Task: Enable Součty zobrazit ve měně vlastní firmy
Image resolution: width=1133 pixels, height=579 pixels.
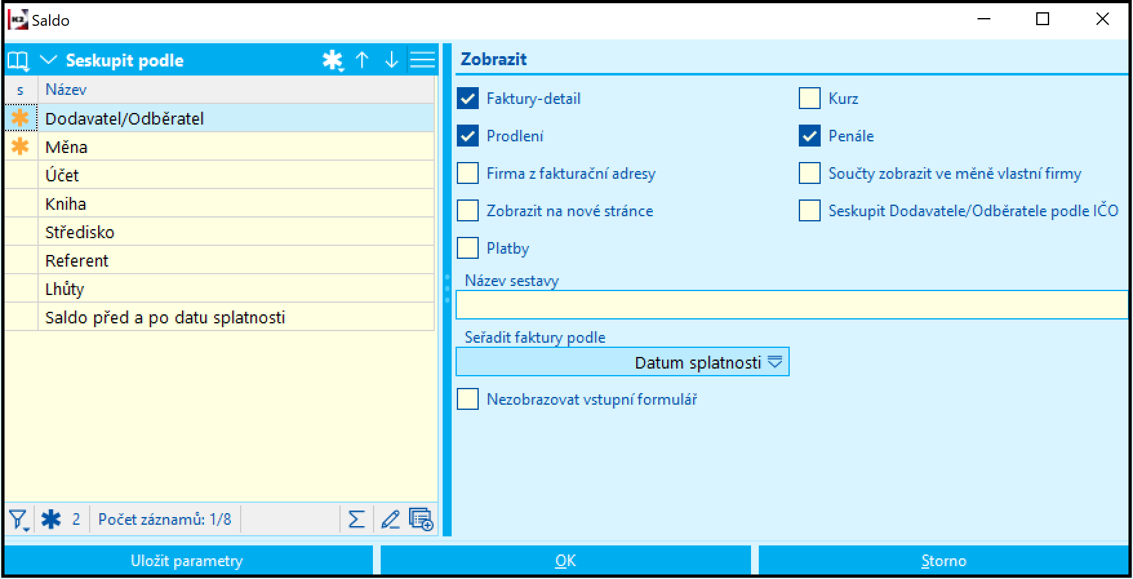Action: pos(810,174)
